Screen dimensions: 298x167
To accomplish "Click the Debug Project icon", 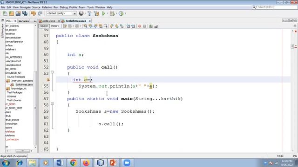I will (112, 13).
